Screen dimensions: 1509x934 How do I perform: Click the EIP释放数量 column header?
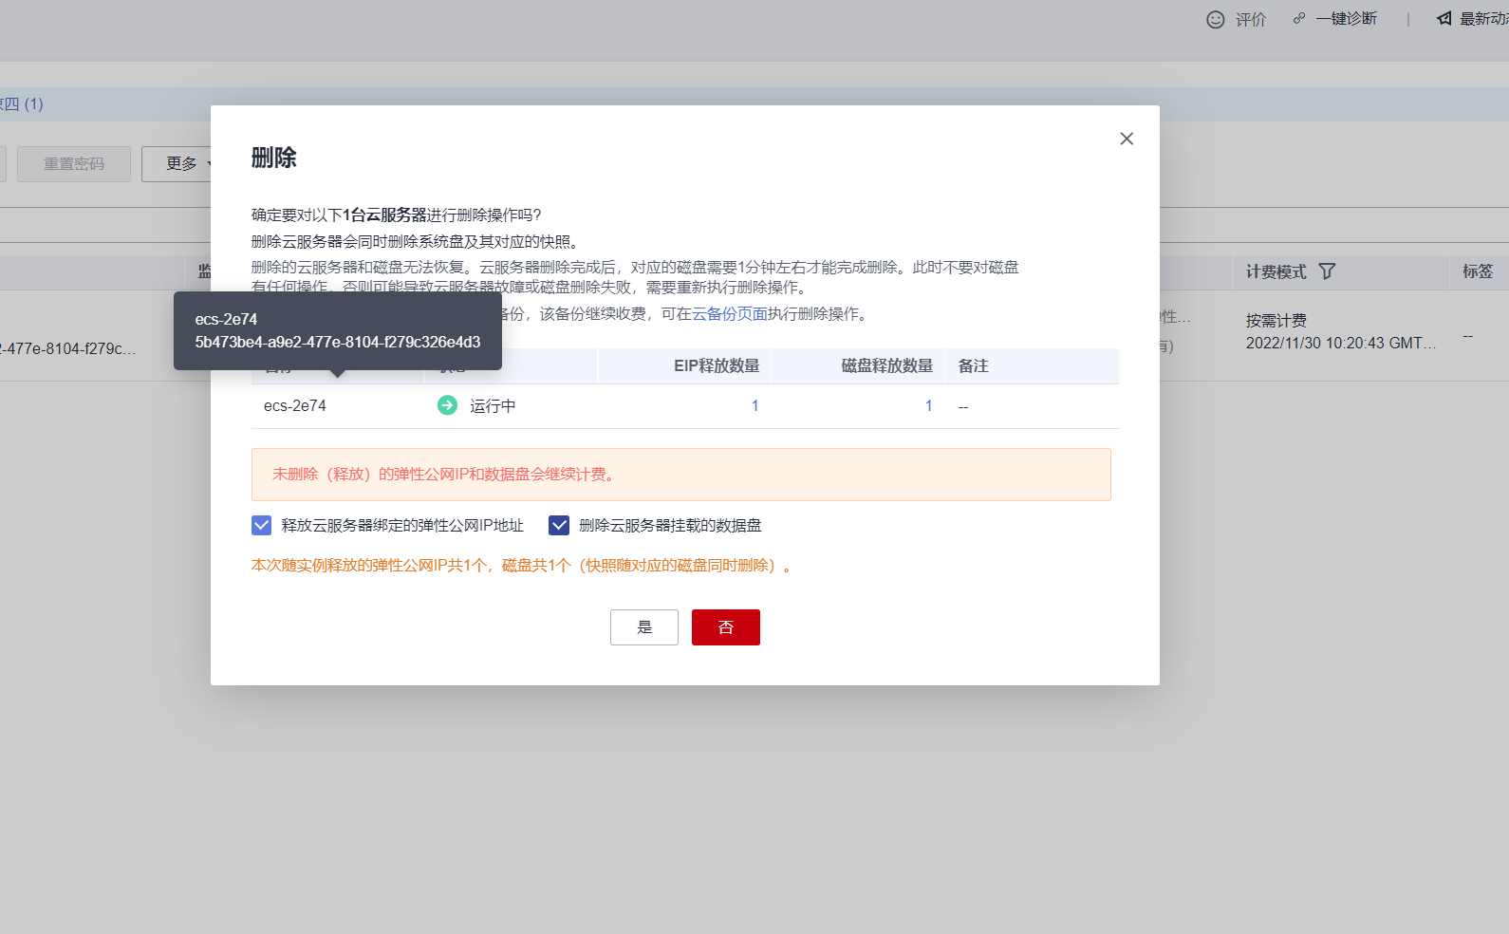[717, 366]
